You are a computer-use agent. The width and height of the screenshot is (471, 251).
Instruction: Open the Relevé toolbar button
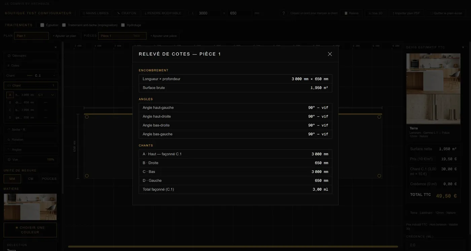click(352, 13)
